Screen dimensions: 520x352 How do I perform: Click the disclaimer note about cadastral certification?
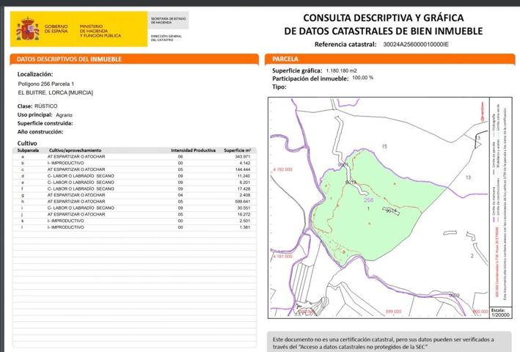pos(389,342)
